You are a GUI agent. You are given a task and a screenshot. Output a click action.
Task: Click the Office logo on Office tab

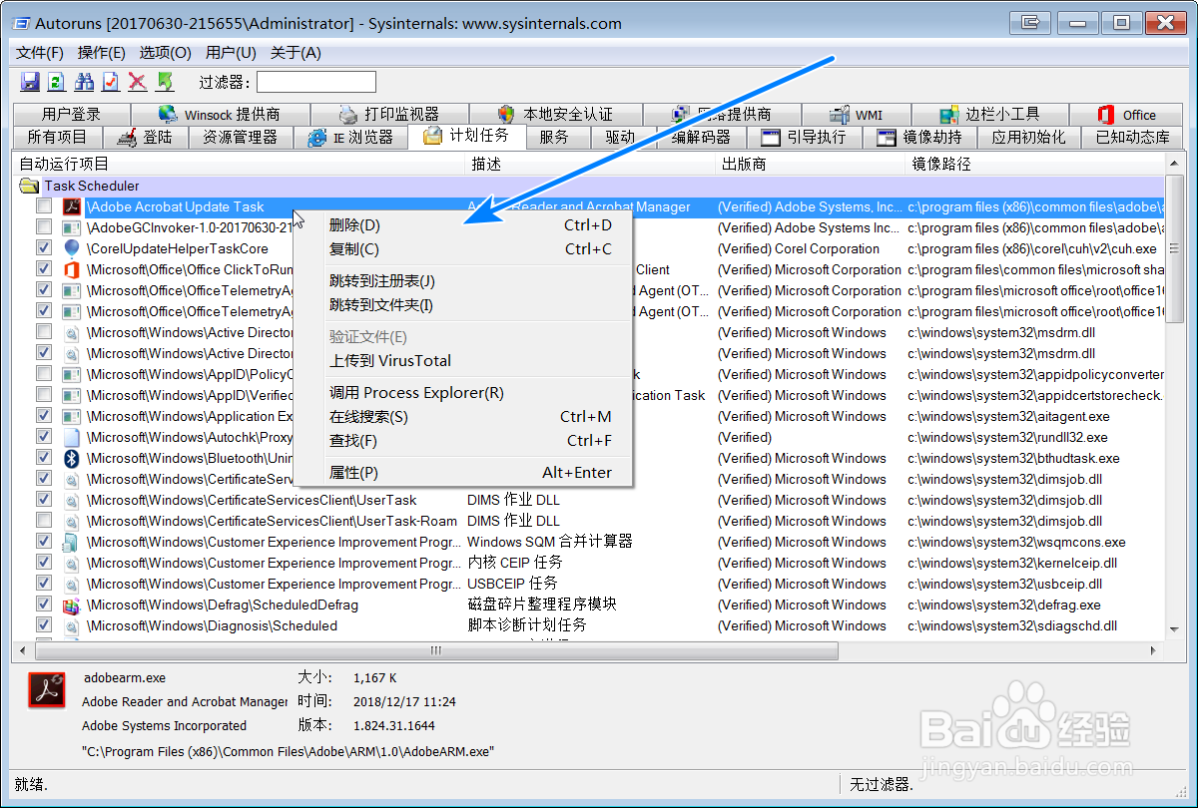[x=1105, y=115]
